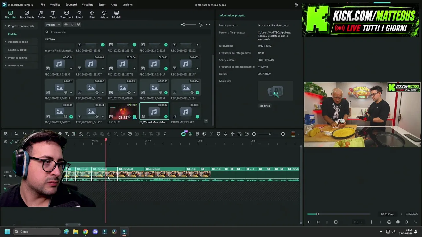The height and width of the screenshot is (237, 422).
Task: Open the AI assistant icon on timeline toolbar
Action: click(x=183, y=134)
